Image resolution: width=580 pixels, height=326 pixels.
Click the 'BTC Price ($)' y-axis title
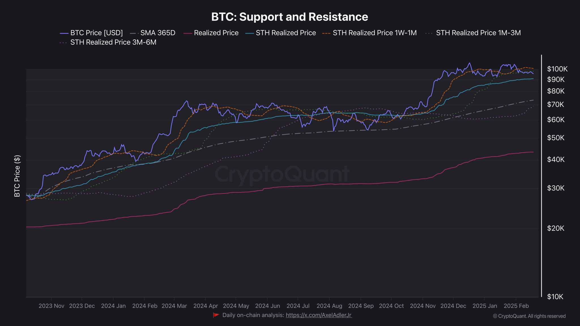[17, 176]
